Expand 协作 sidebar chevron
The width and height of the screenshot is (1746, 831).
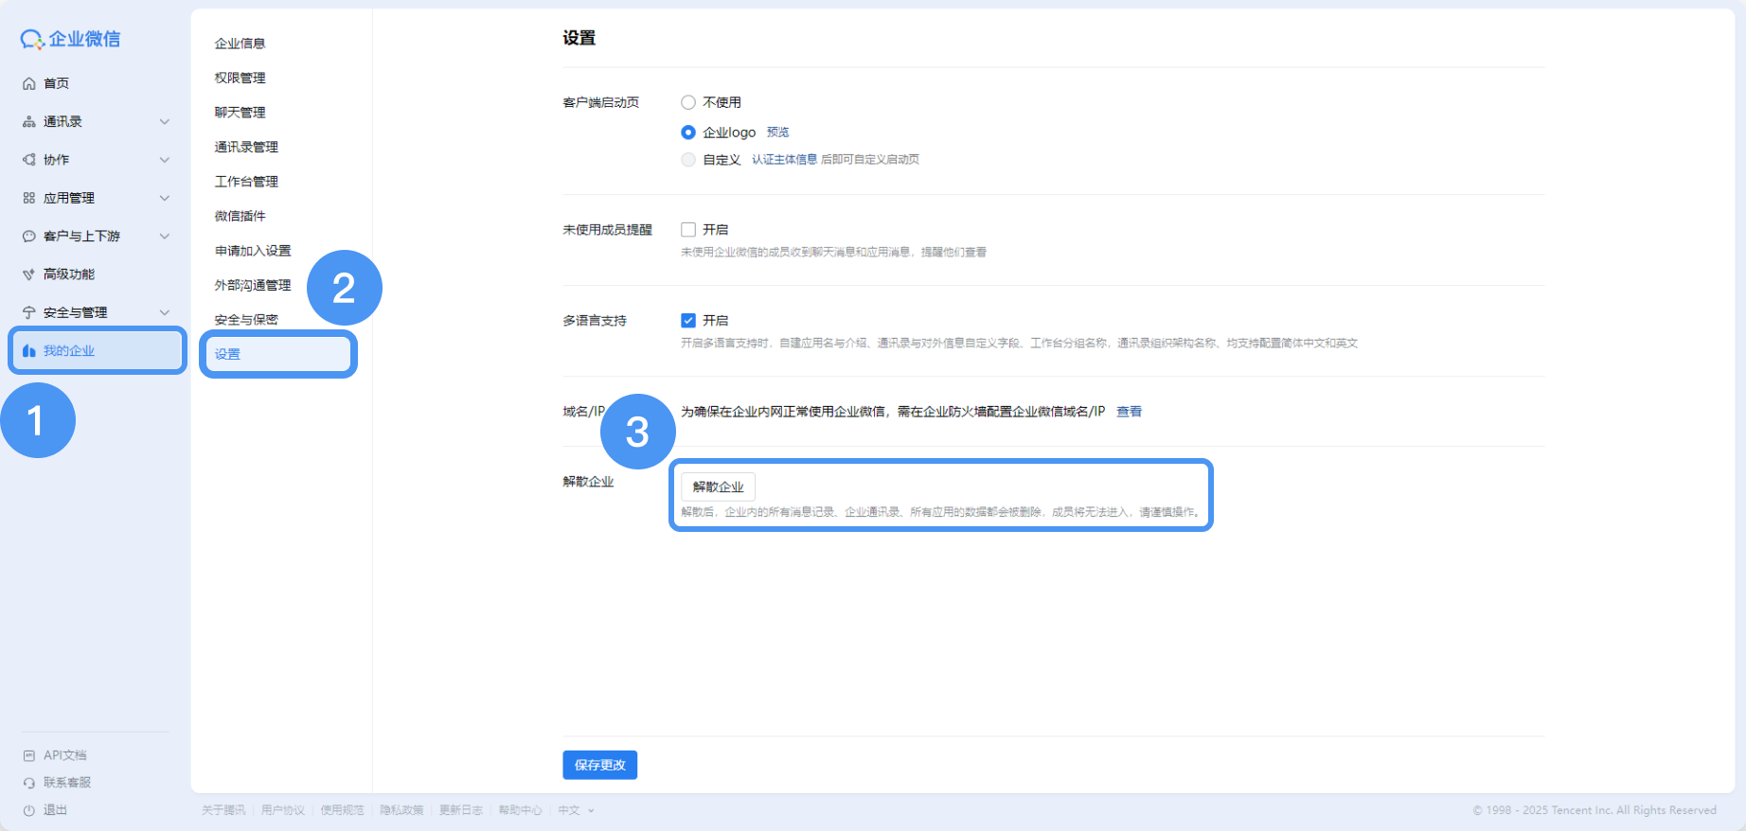[165, 160]
